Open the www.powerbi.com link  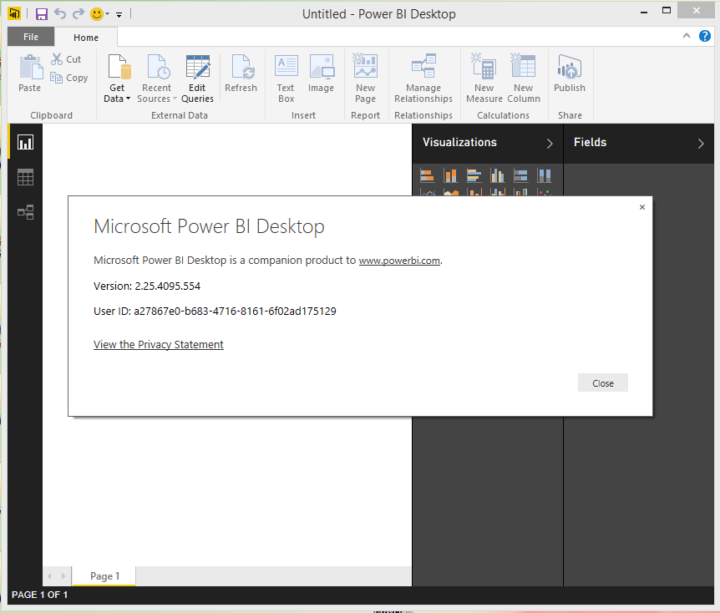point(399,261)
